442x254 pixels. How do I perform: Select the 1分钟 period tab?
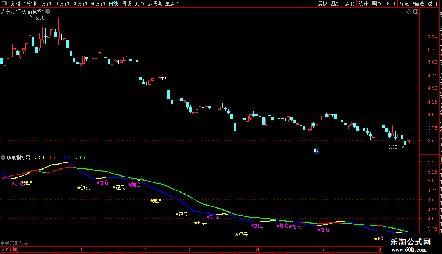(30, 4)
